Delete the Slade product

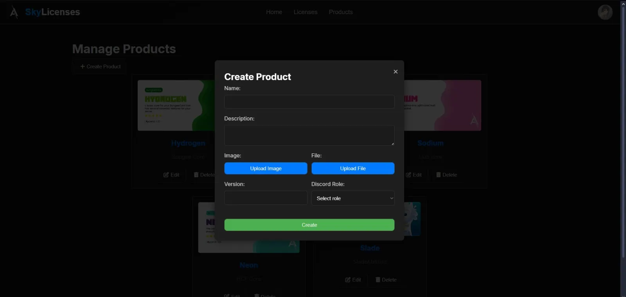click(386, 280)
